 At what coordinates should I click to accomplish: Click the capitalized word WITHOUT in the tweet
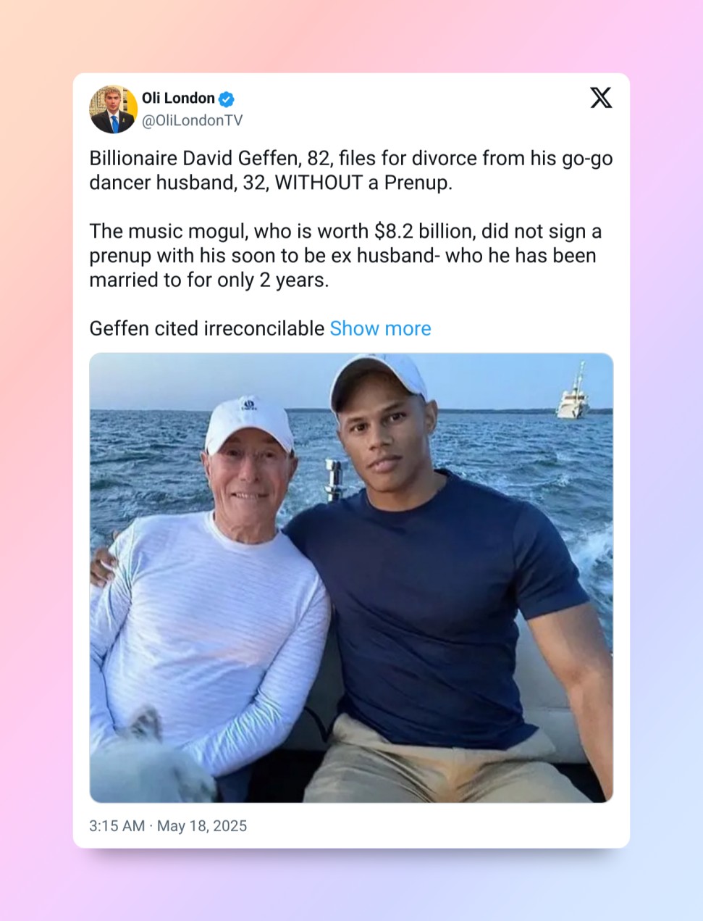(x=319, y=183)
